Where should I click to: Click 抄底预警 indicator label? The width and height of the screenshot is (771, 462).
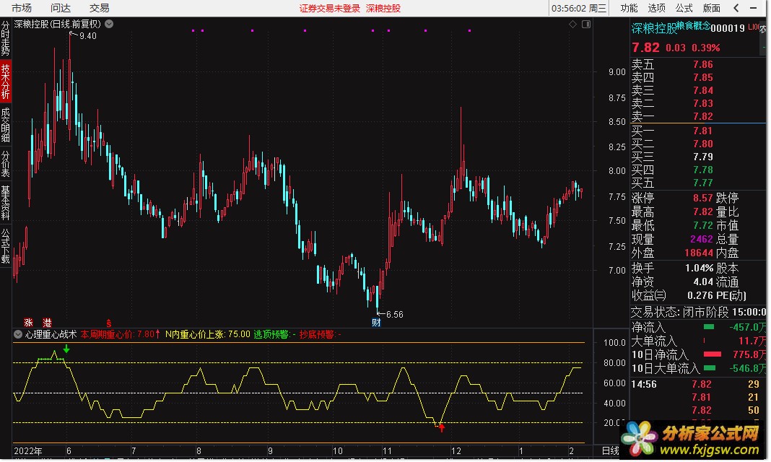coord(320,335)
